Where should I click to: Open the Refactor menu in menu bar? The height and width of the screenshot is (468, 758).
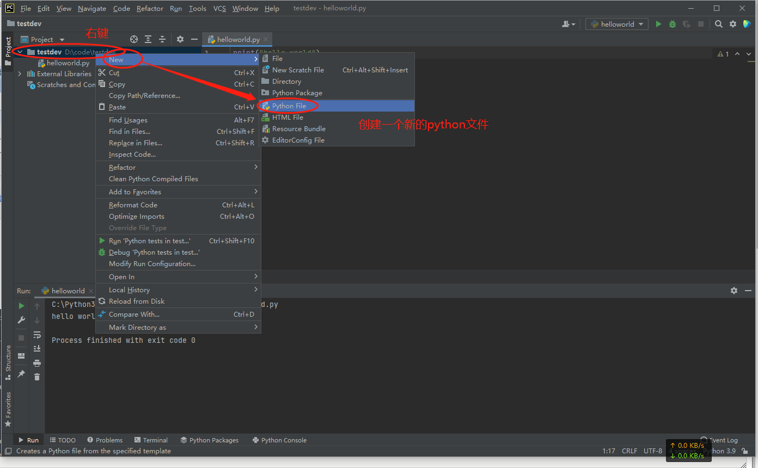click(150, 8)
